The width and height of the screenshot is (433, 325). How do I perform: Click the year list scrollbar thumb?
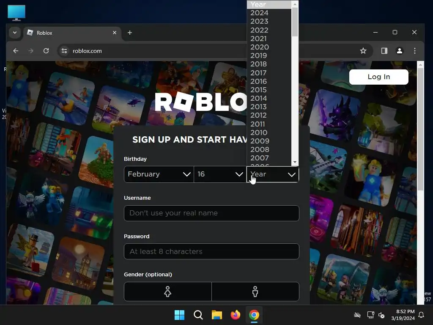click(x=295, y=22)
